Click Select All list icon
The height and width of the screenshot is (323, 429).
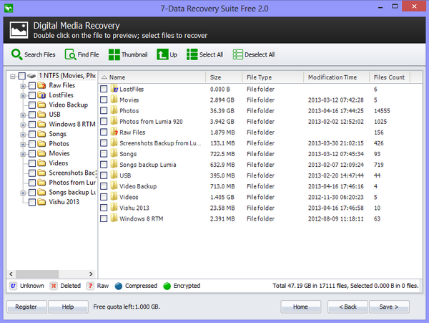point(192,54)
